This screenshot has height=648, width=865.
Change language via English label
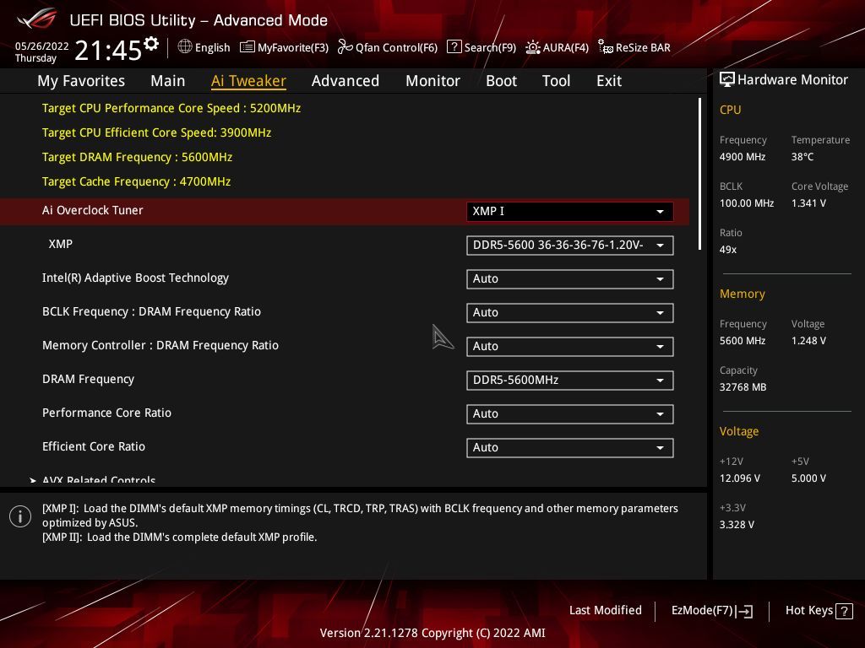[x=212, y=48]
